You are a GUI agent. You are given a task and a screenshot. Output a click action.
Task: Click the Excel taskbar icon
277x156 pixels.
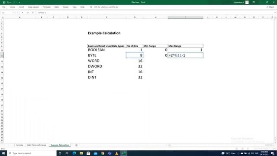(x=124, y=153)
